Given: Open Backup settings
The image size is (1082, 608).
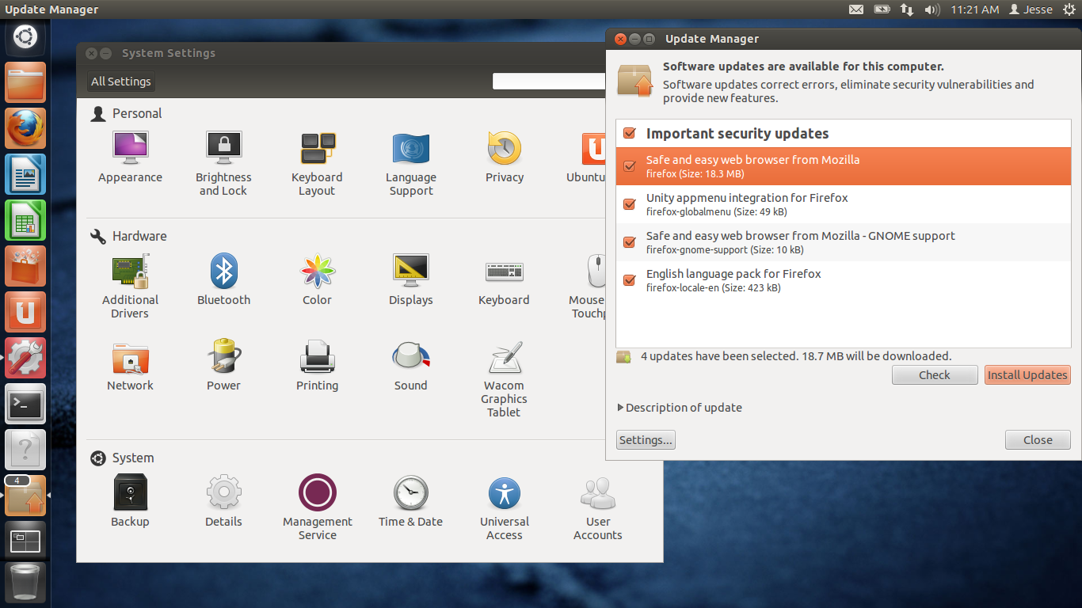Looking at the screenshot, I should [130, 501].
